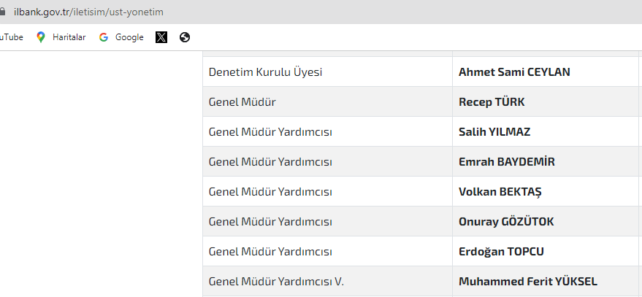Select Ahmet Sami CEYLAN name cell
Viewport: 642px width, 297px height.
(546, 72)
